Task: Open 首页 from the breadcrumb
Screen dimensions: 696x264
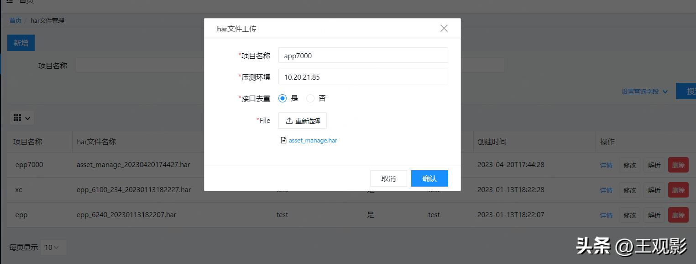Action: tap(15, 20)
